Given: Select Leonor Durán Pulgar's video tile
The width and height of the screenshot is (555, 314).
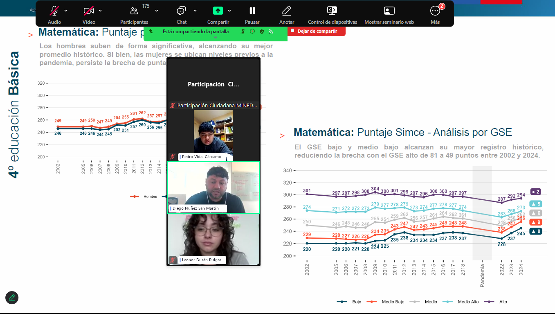Looking at the screenshot, I should click(x=213, y=239).
